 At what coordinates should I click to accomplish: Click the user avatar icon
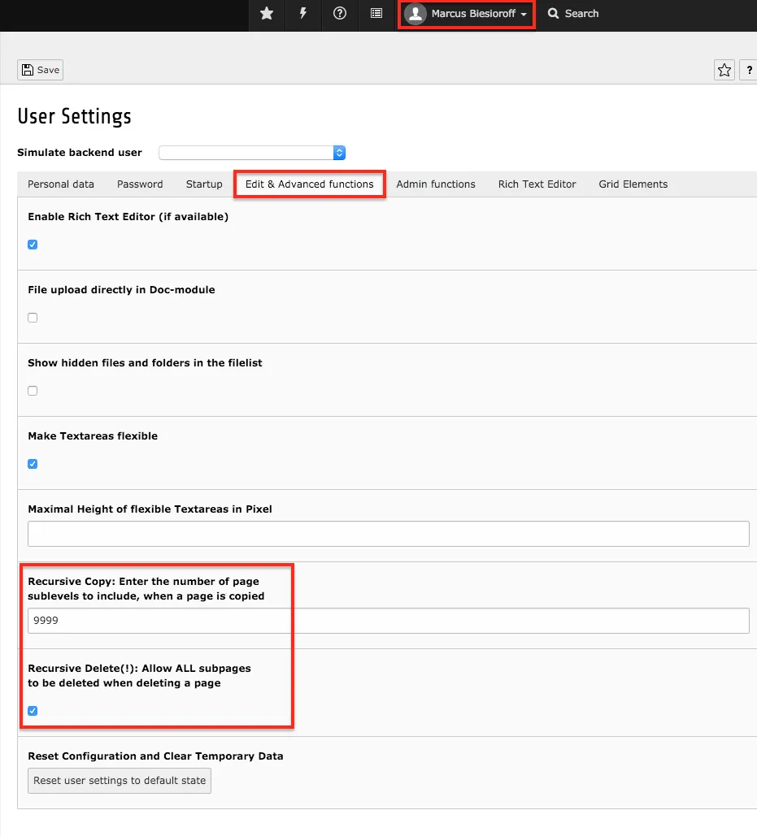[x=415, y=14]
